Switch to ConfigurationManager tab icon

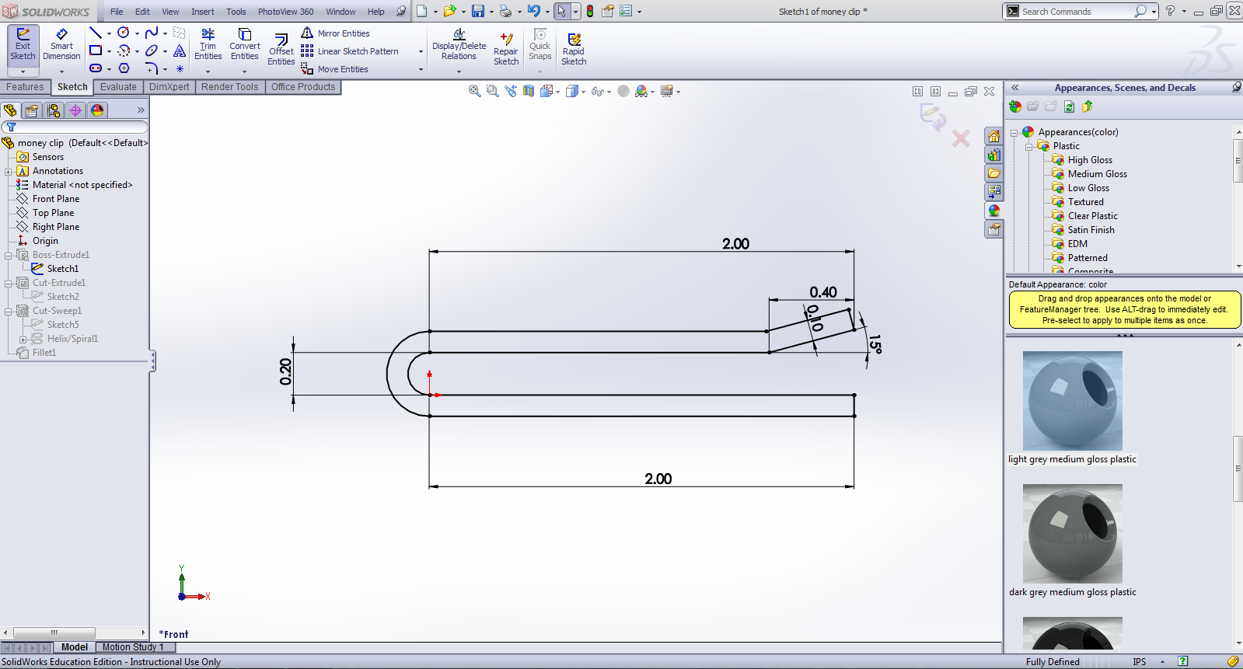coord(54,110)
